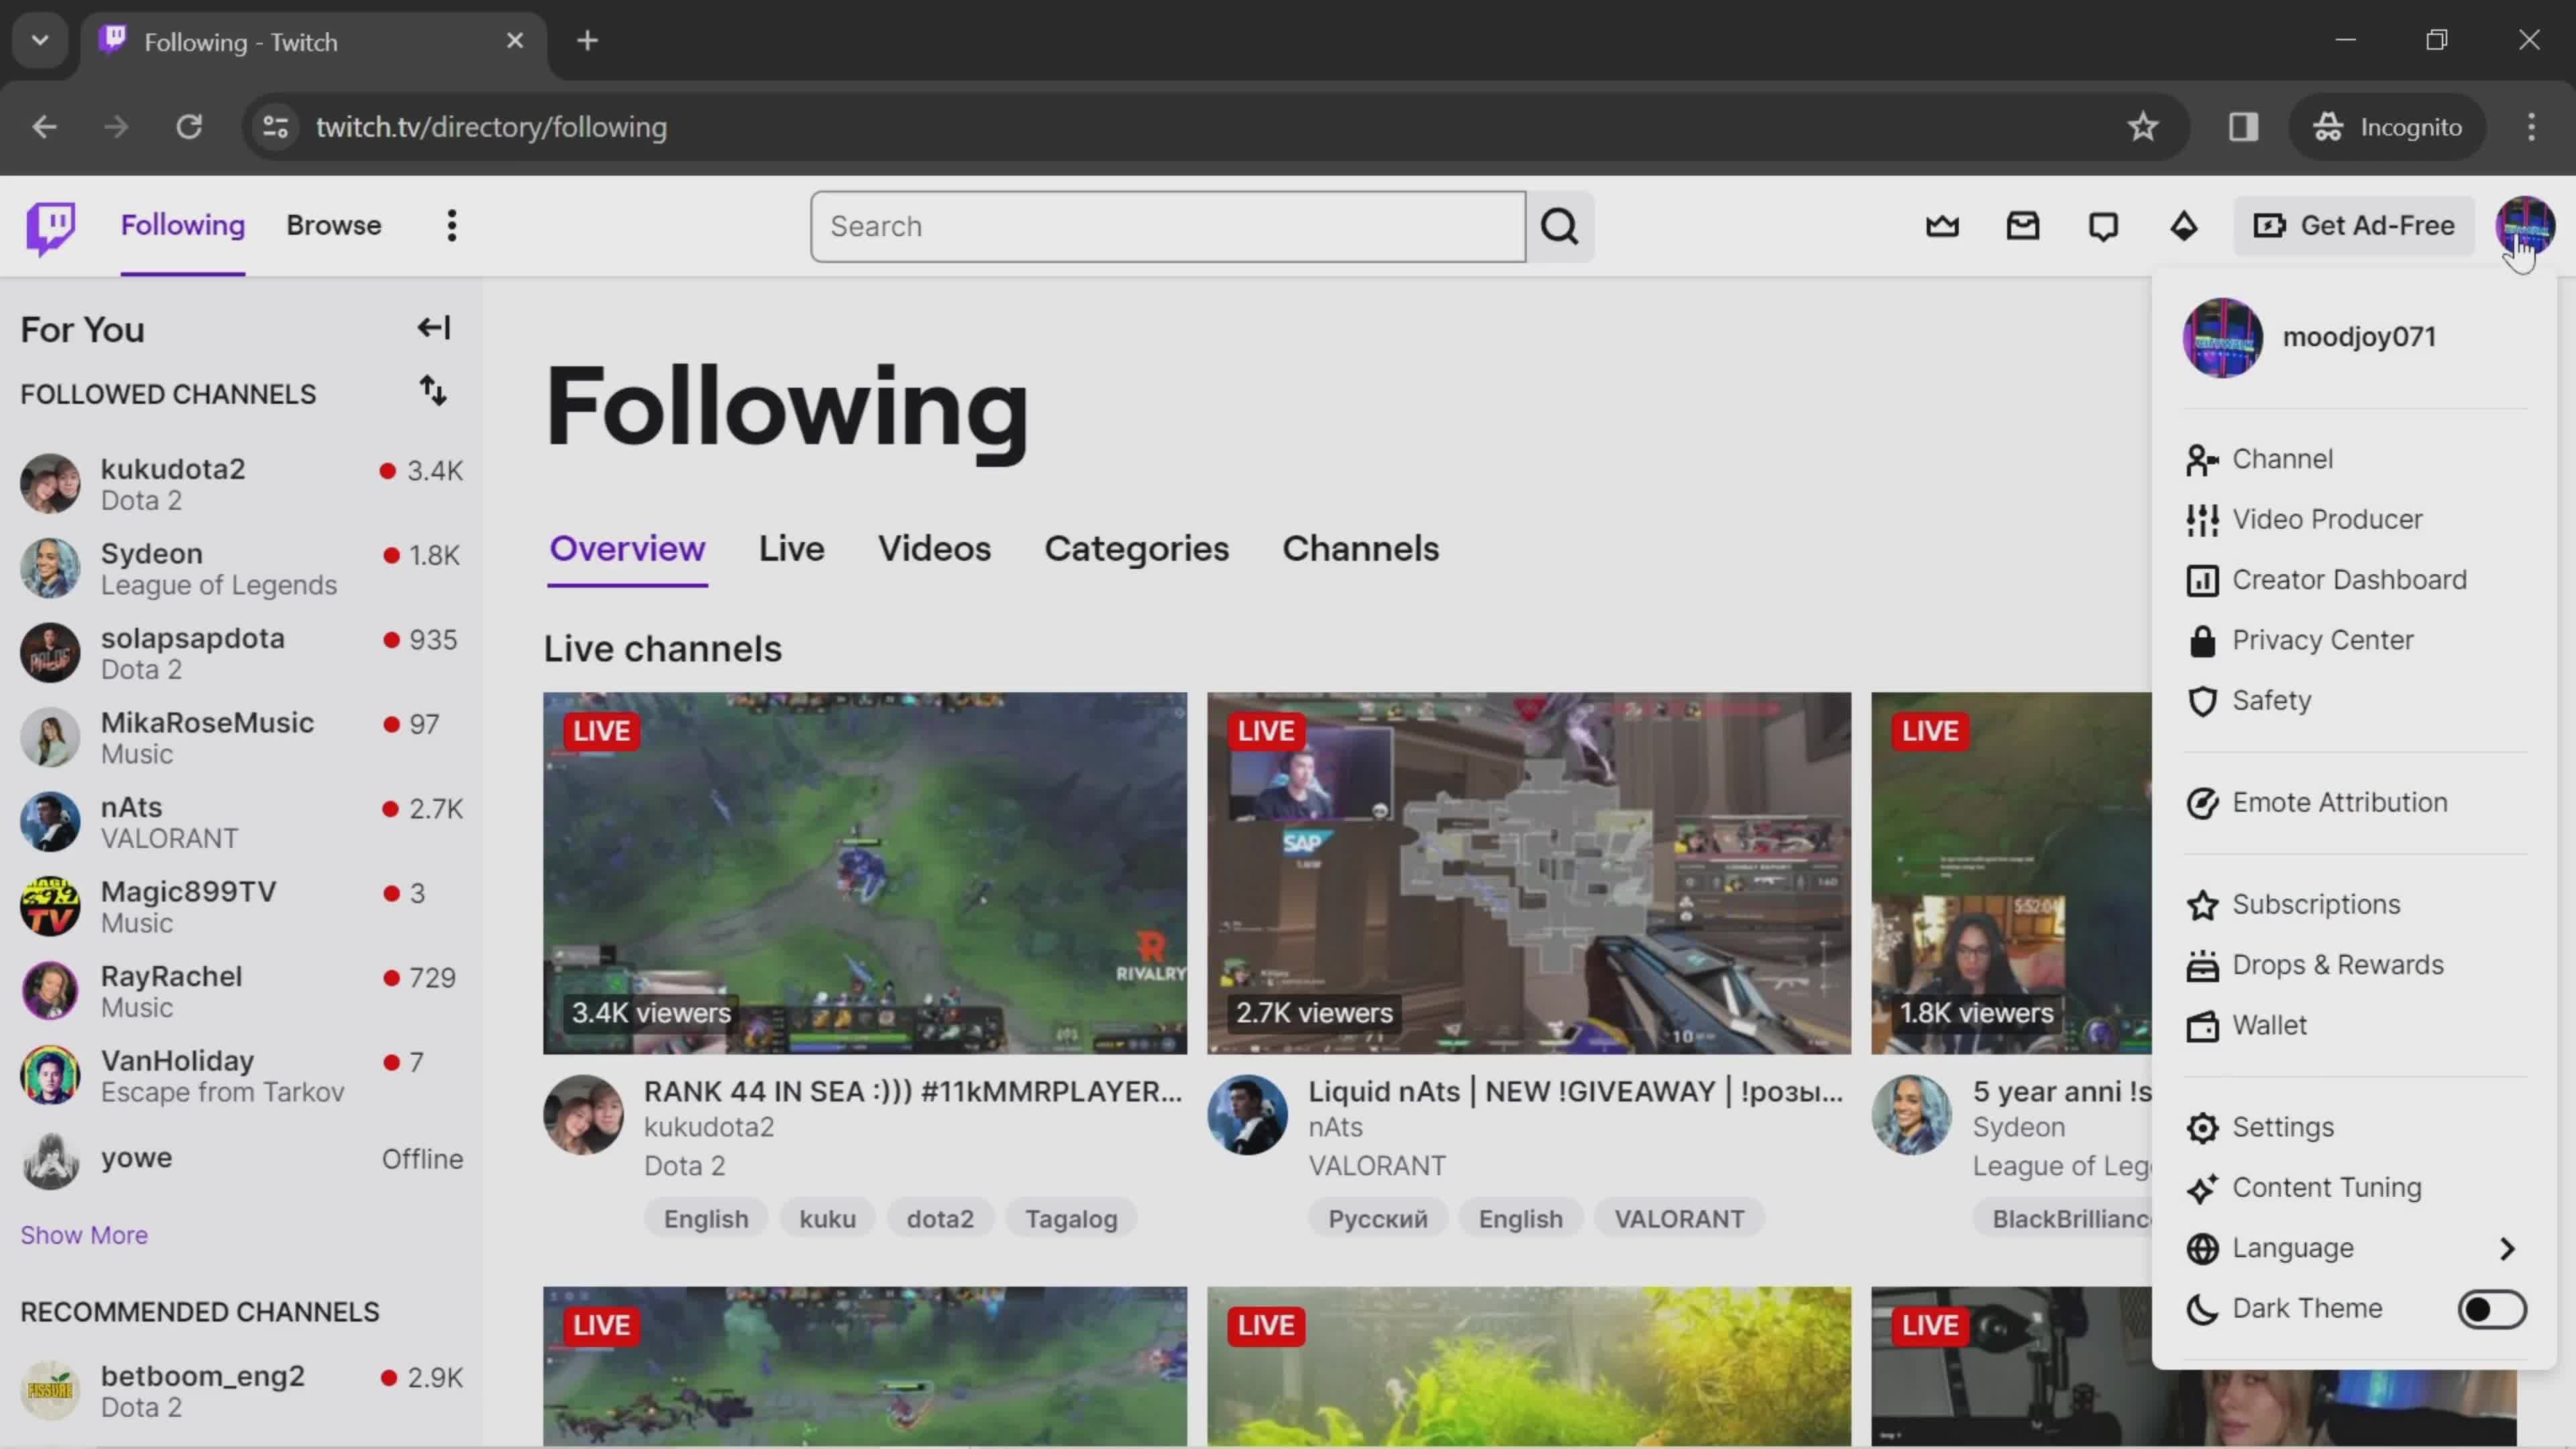Open the Creator Dashboard
Image resolution: width=2576 pixels, height=1449 pixels.
2349,578
